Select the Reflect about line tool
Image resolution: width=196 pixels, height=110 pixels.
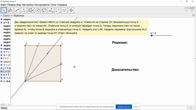58,10
